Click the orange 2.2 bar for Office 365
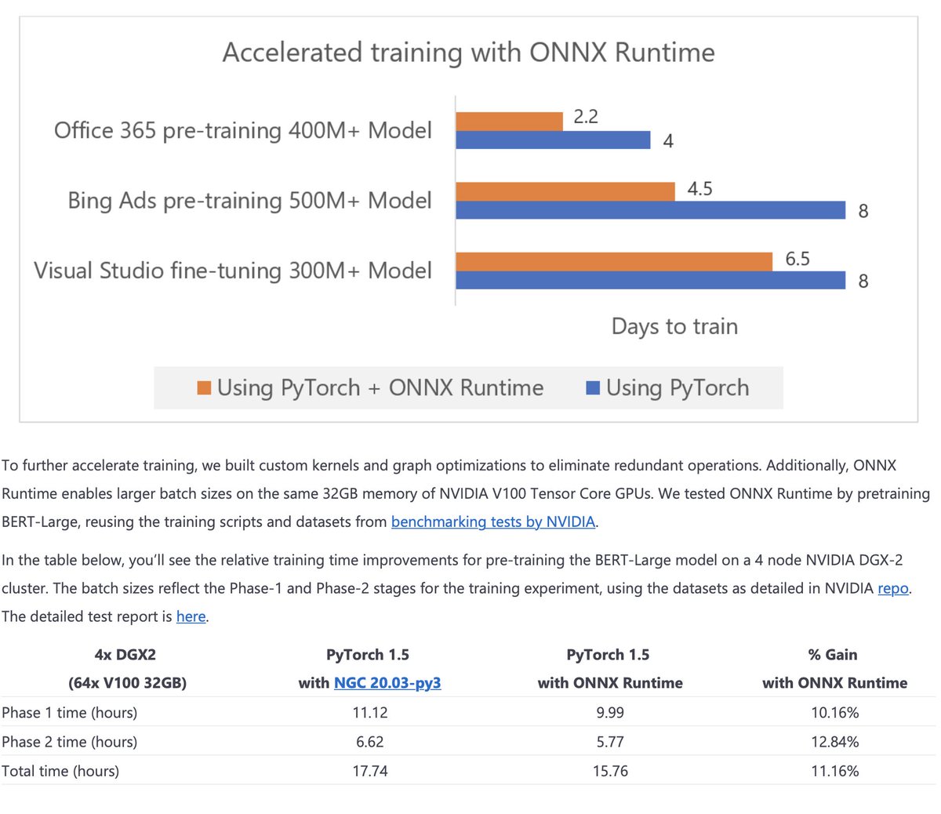 [x=510, y=122]
